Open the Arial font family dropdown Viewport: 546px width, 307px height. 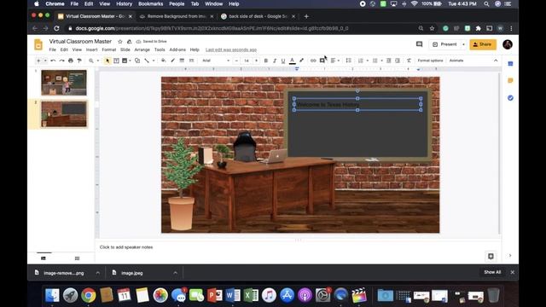pos(216,61)
